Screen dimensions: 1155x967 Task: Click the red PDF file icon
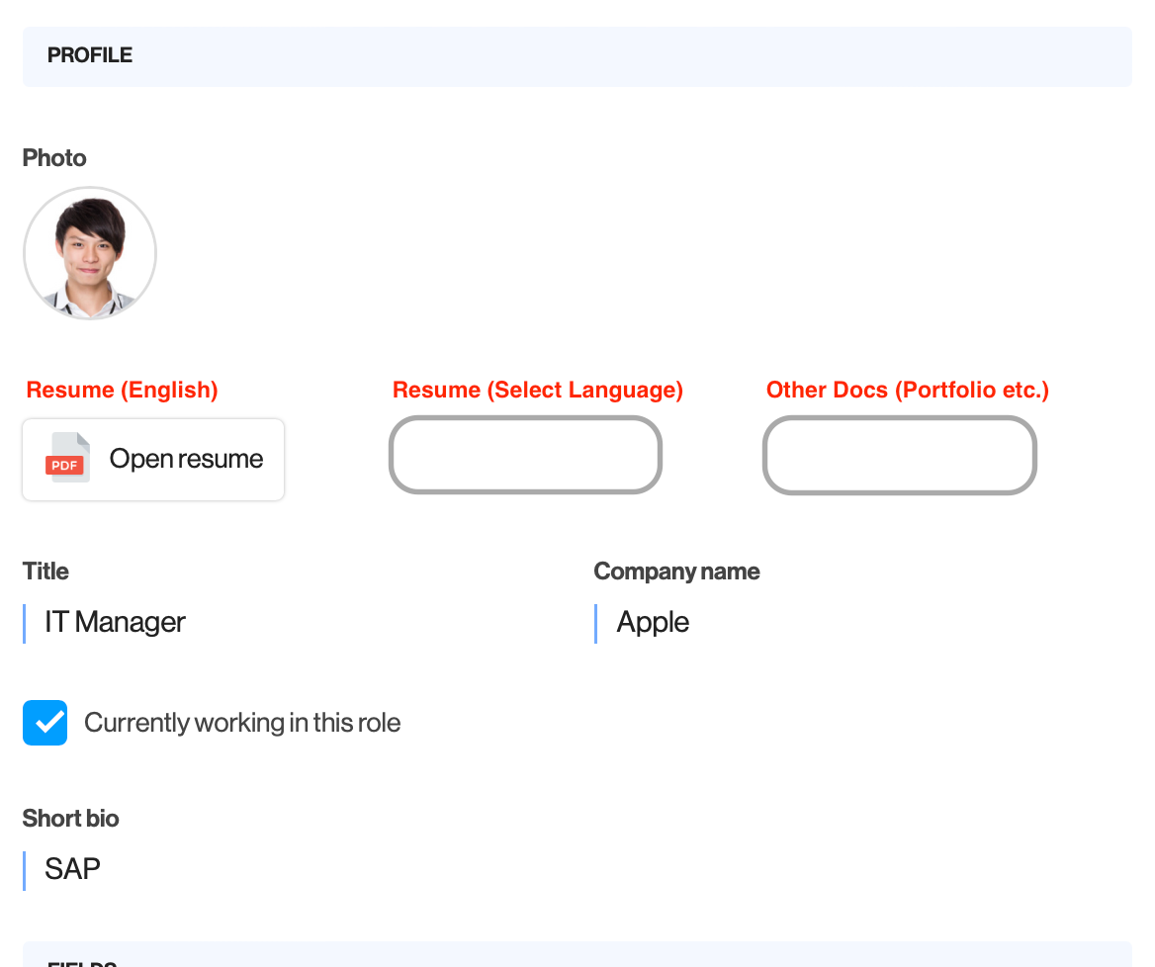[x=68, y=458]
